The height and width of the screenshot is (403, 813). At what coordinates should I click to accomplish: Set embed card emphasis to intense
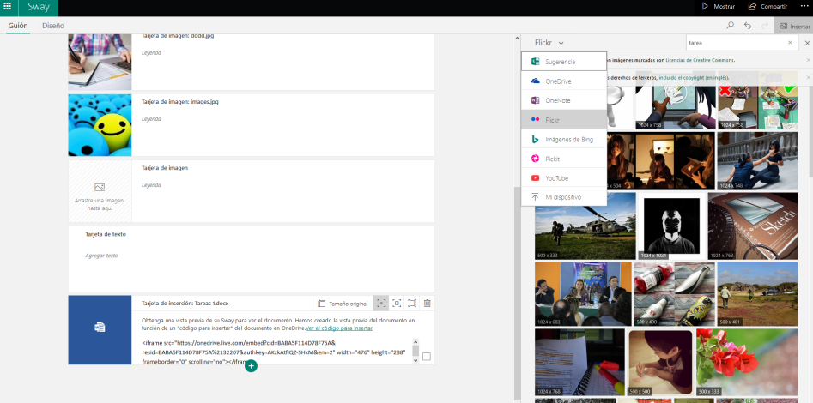click(x=412, y=304)
